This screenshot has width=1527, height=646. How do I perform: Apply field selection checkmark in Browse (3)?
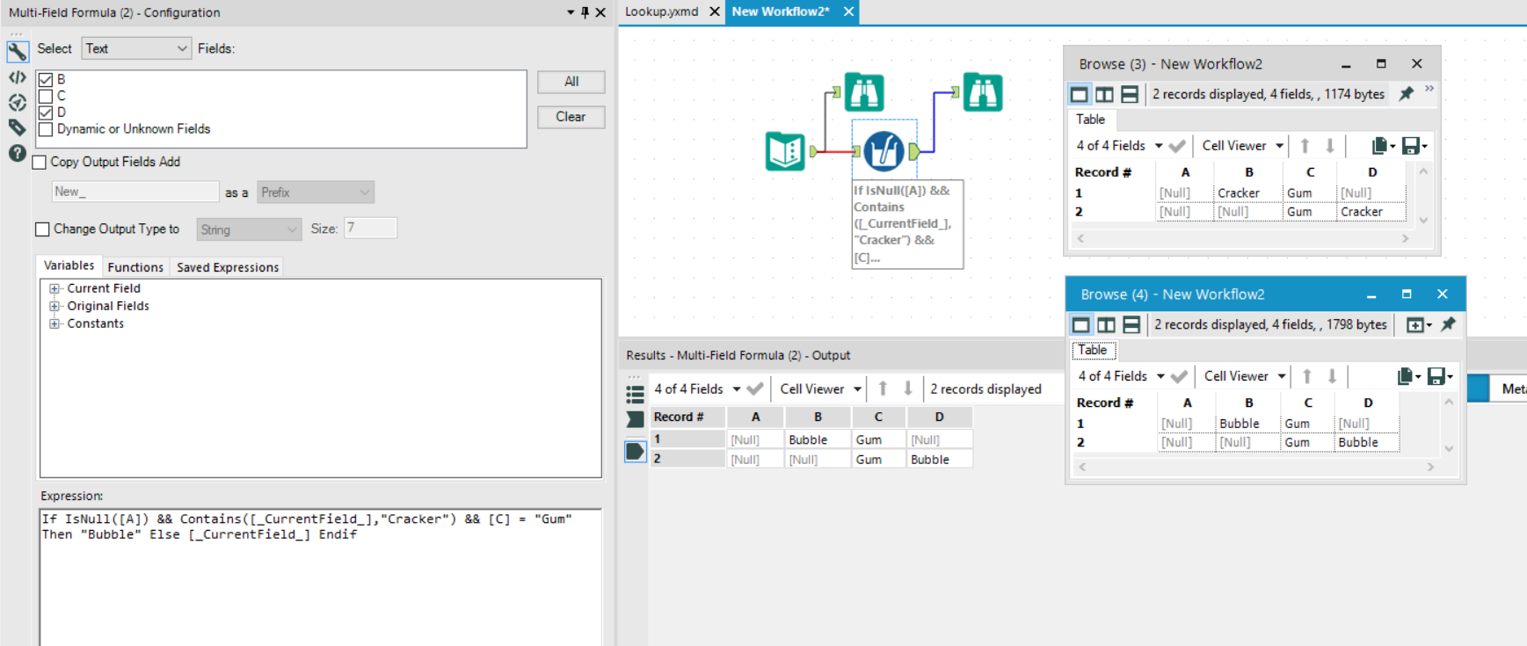click(1177, 146)
